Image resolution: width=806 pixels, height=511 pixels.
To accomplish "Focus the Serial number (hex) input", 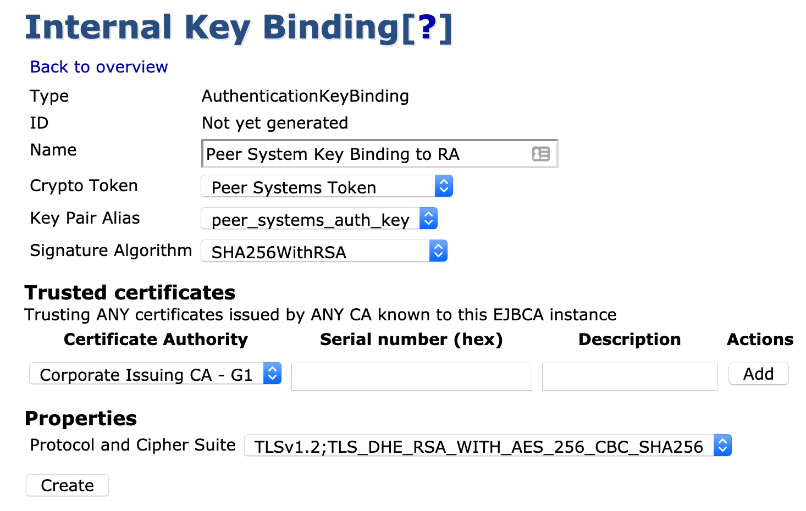I will pos(411,376).
